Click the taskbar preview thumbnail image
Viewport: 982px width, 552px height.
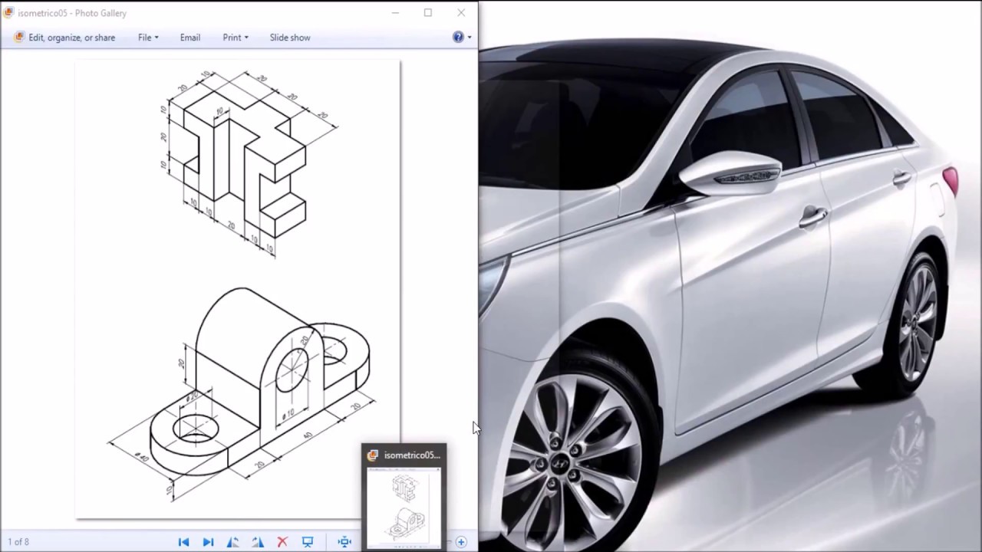click(404, 508)
